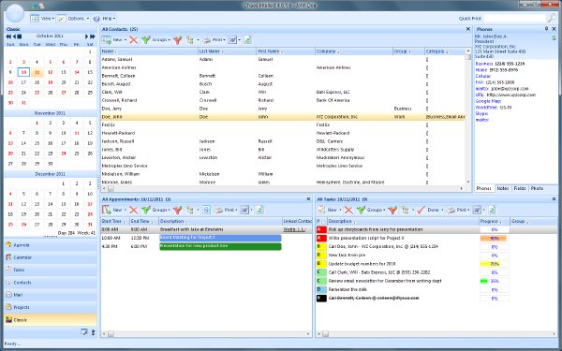Click the Worldtime link in Phones panel
The width and height of the screenshot is (562, 351).
pyautogui.click(x=486, y=108)
